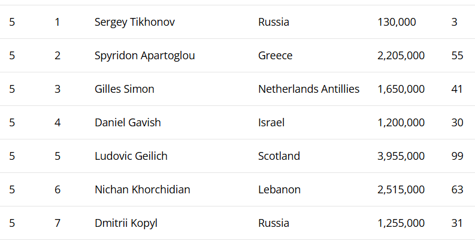Click player name Sergey Tikhonov

pyautogui.click(x=135, y=22)
